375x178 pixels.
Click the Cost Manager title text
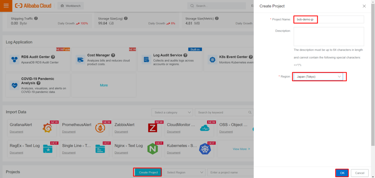(98, 55)
